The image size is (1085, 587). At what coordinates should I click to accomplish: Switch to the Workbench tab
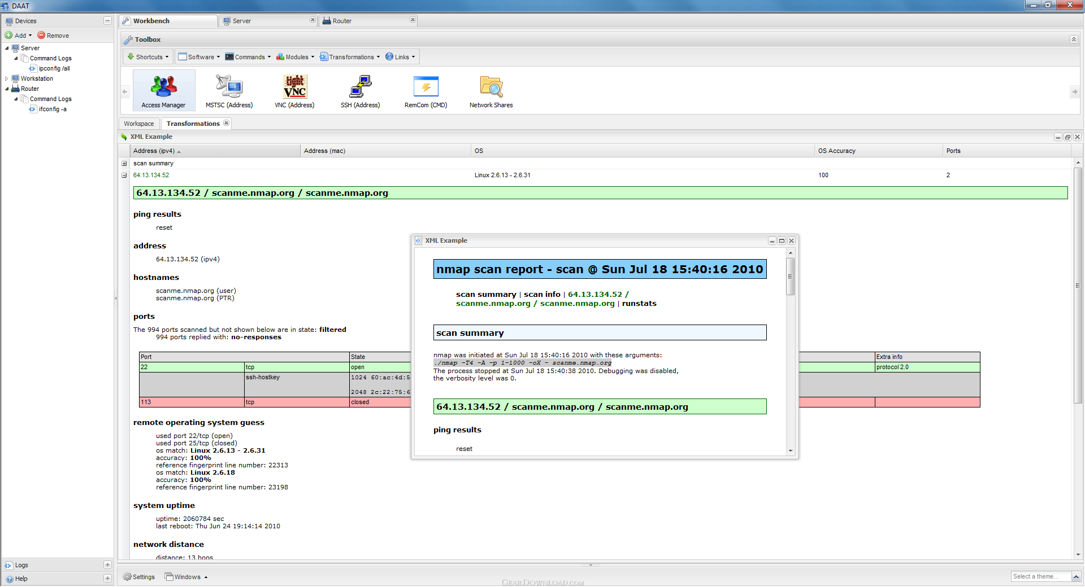tap(168, 21)
